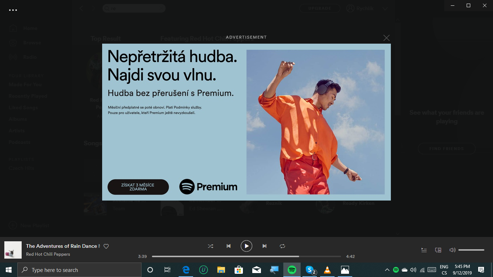The width and height of the screenshot is (493, 277).
Task: Expand the account dropdown arrow
Action: (x=385, y=9)
